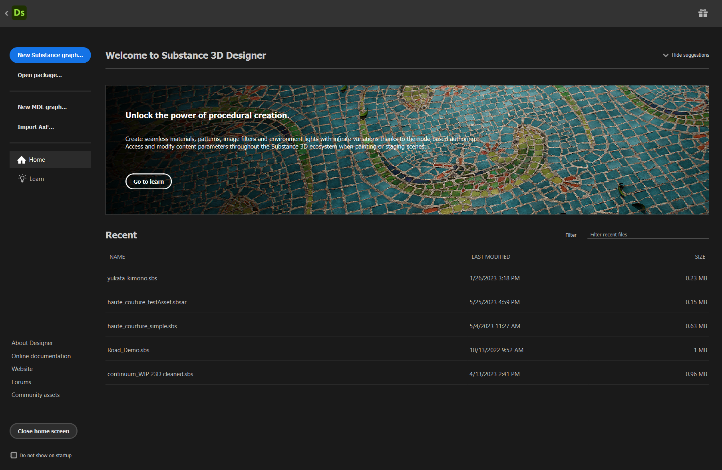This screenshot has height=470, width=722.
Task: Open Community assets link
Action: pos(36,395)
